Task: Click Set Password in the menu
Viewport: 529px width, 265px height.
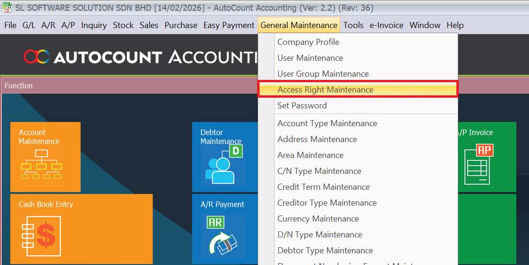Action: coord(302,106)
